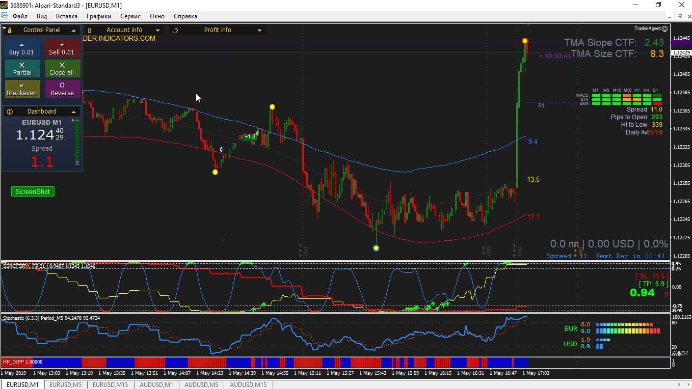
Task: Click the yellow star at the 14:55 high
Action: pyautogui.click(x=273, y=107)
